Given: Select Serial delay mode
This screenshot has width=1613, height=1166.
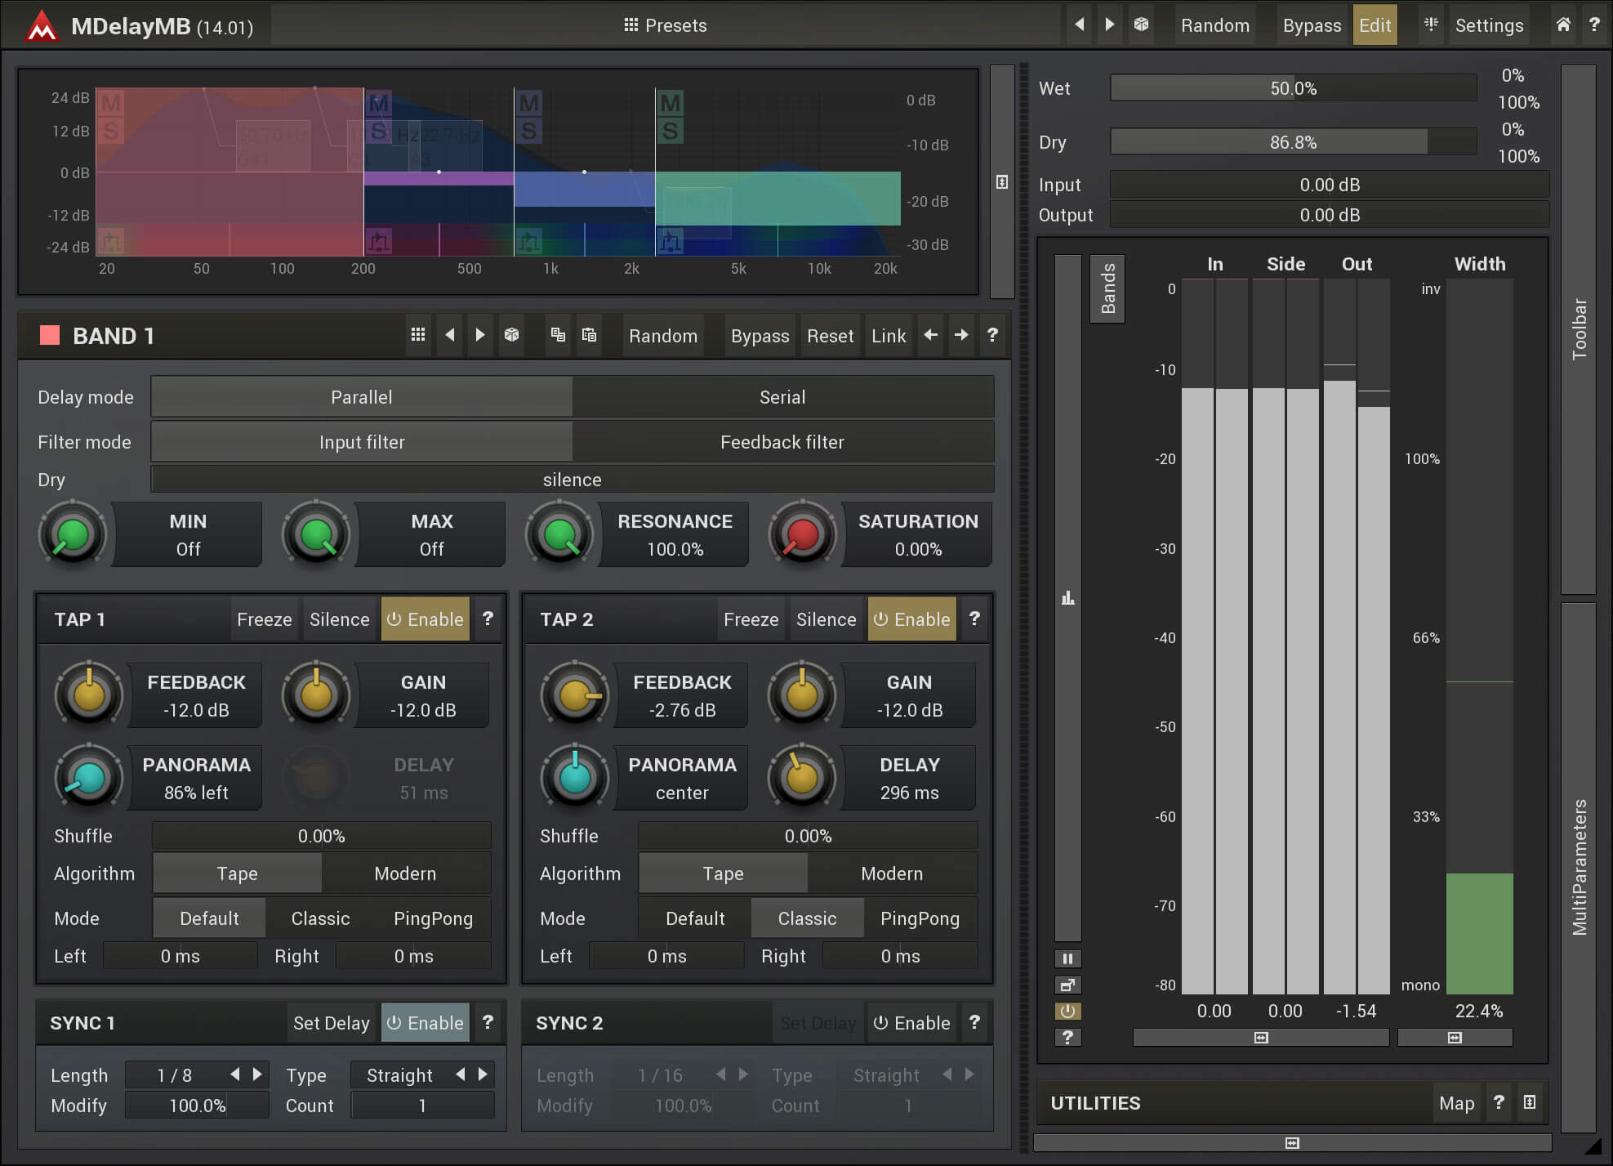Looking at the screenshot, I should [x=782, y=397].
